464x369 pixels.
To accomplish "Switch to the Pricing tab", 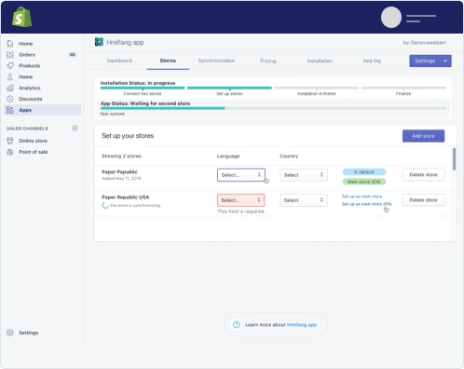I will 268,61.
